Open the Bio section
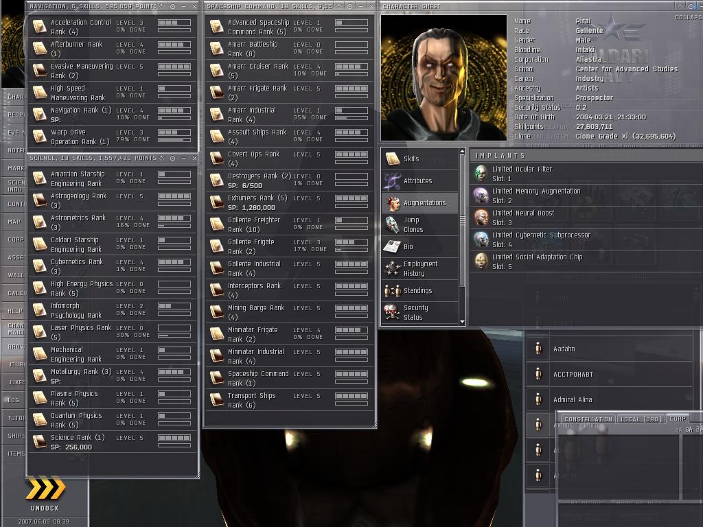The image size is (703, 527). (x=419, y=246)
